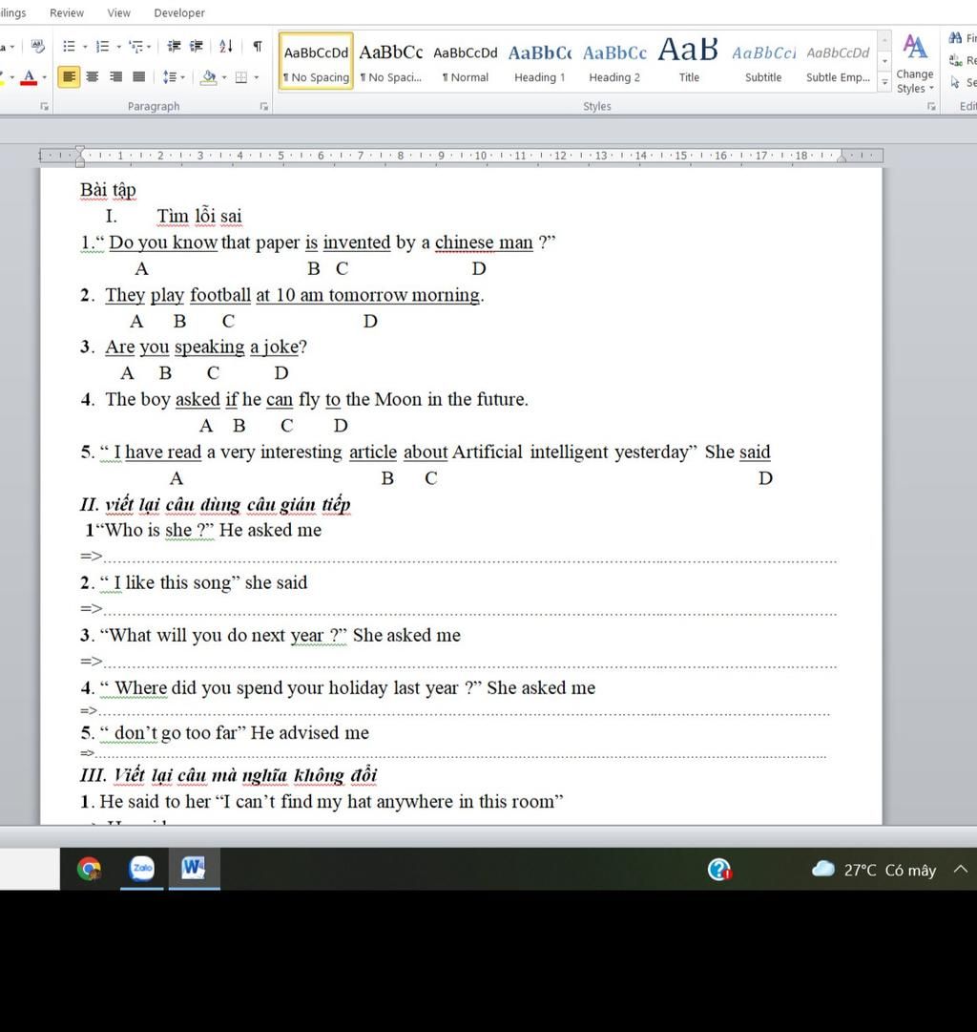Apply the Heading 2 style
The width and height of the screenshot is (977, 1032).
pyautogui.click(x=614, y=62)
